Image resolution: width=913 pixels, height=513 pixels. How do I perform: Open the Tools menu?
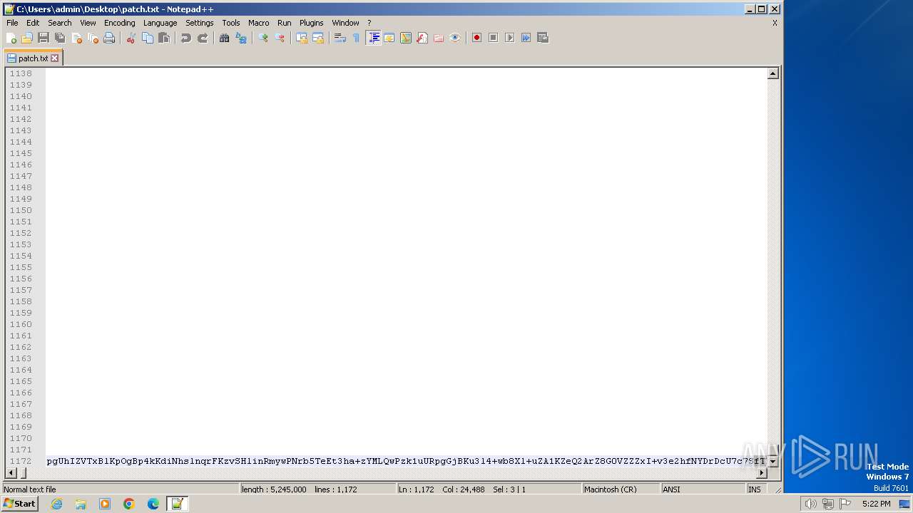pos(231,23)
